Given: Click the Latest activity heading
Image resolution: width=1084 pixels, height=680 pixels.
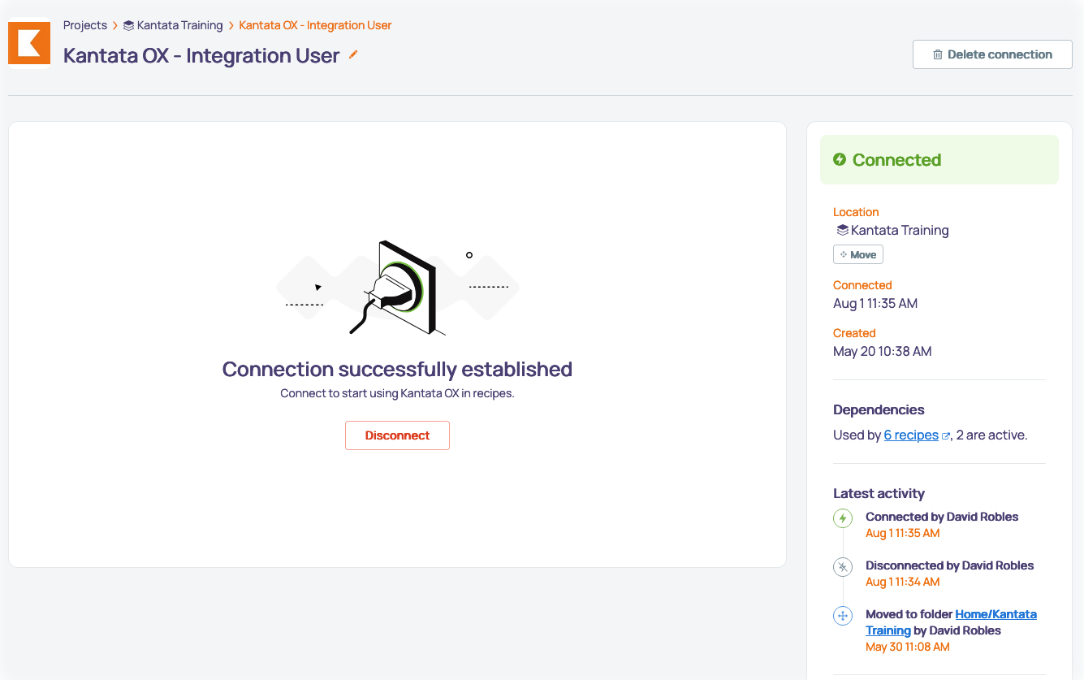Looking at the screenshot, I should 879,493.
